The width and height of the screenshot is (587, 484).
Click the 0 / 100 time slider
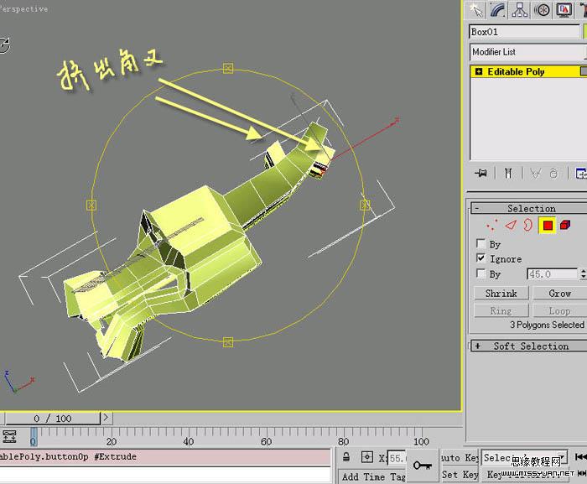coord(52,419)
